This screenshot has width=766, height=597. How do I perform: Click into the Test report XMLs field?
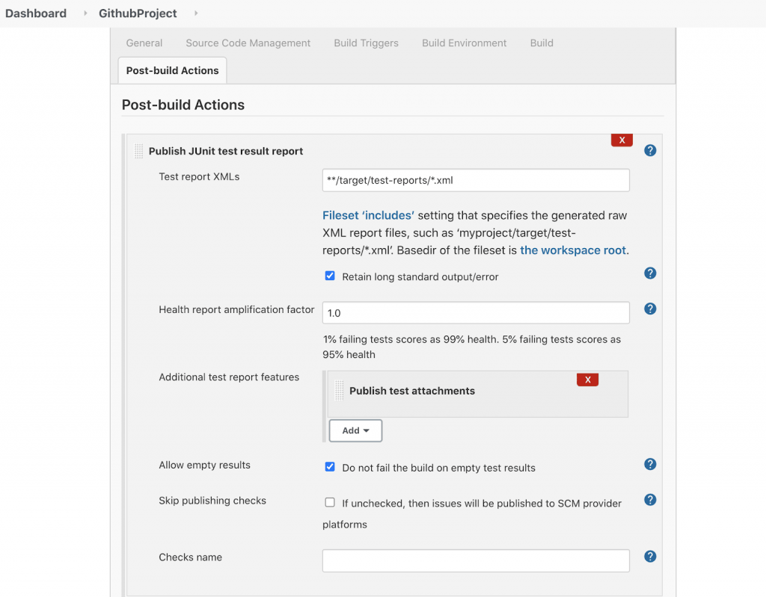tap(475, 180)
